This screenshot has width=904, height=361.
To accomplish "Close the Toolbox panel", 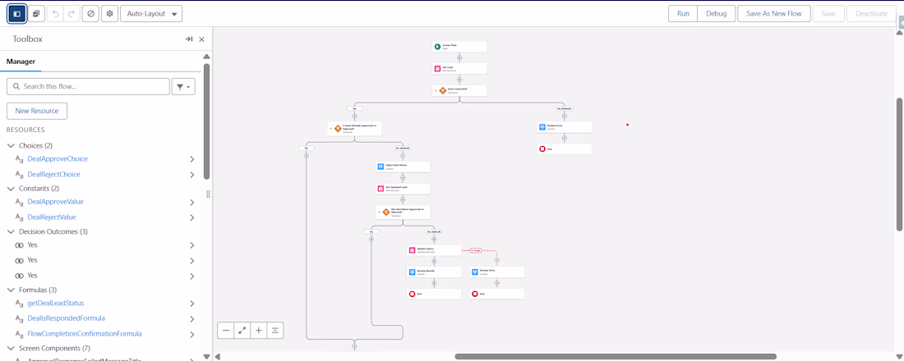I will tap(202, 39).
